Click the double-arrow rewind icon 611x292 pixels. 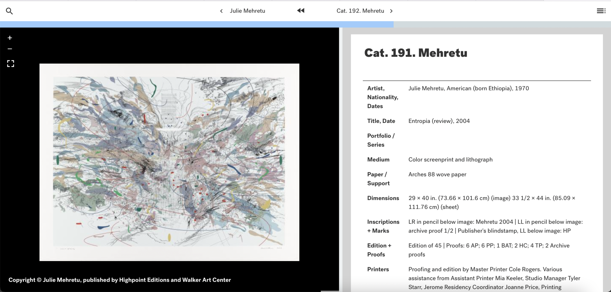pyautogui.click(x=301, y=11)
